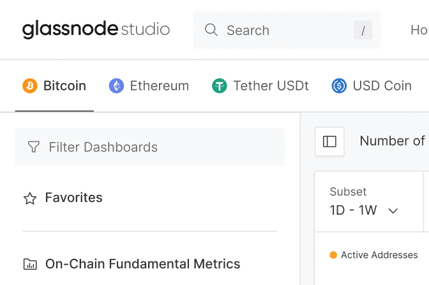Screen dimensions: 429x285
Task: Expand On-Chain Fundamental Metrics folder
Action: click(x=142, y=263)
